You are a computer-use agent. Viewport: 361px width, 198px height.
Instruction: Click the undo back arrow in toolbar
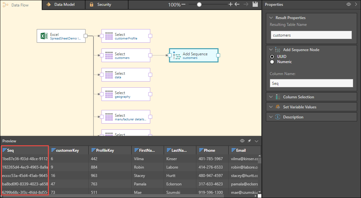point(237,5)
